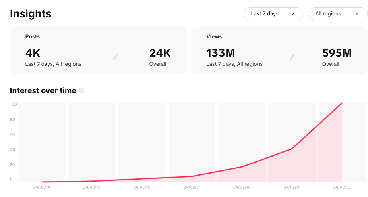Open the Last 7 days time range dropdown
The height and width of the screenshot is (197, 368).
coord(273,14)
